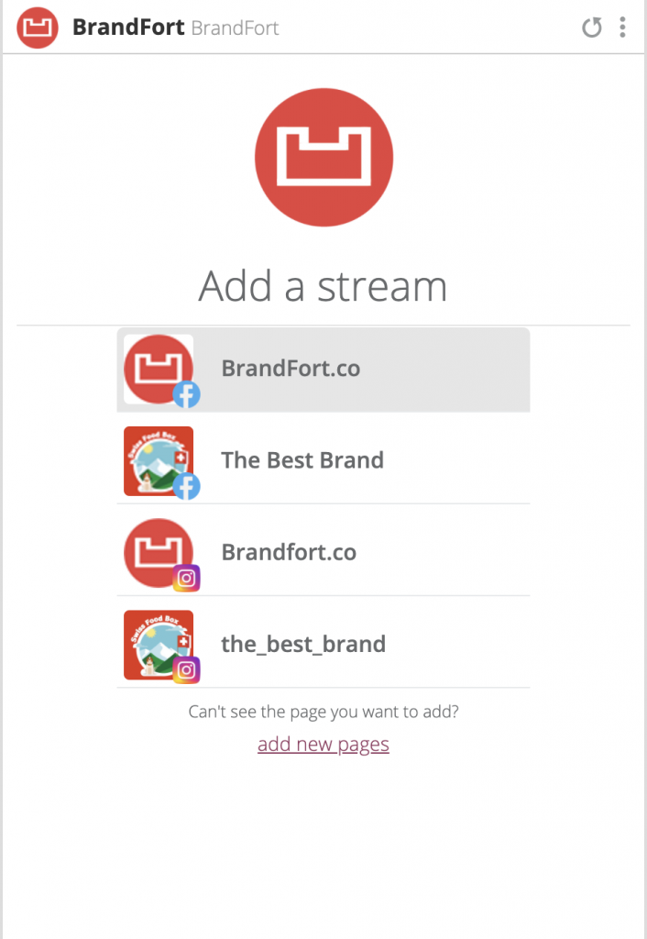Viewport: 647px width, 939px height.
Task: Click the refresh icon in the header
Action: tap(592, 27)
